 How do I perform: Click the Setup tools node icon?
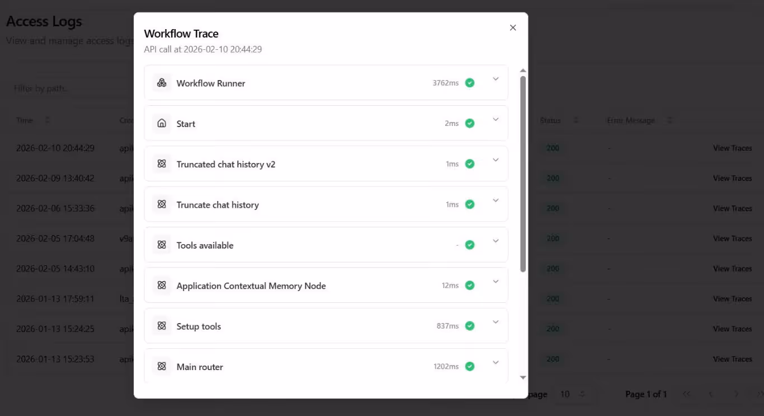[x=162, y=326]
